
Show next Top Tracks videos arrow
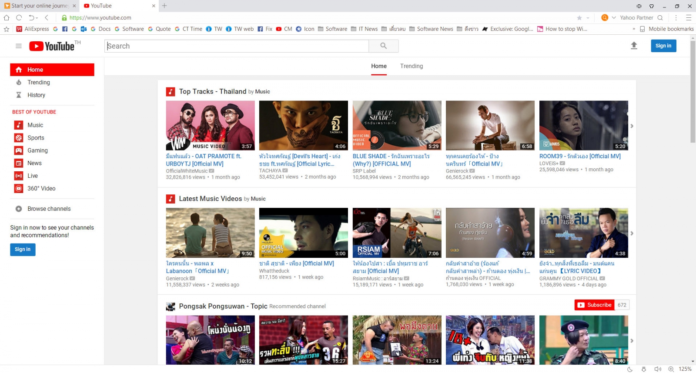click(632, 126)
